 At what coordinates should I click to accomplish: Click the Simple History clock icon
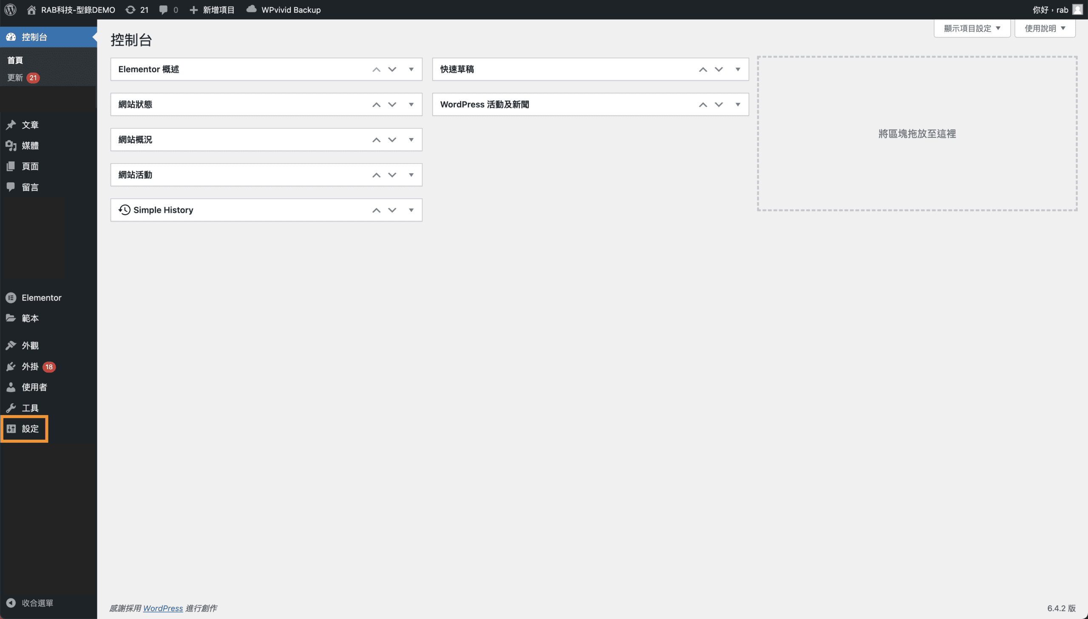coord(124,209)
